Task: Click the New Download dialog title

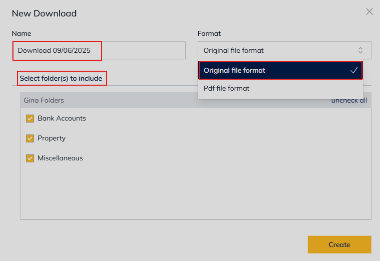Action: click(x=44, y=13)
